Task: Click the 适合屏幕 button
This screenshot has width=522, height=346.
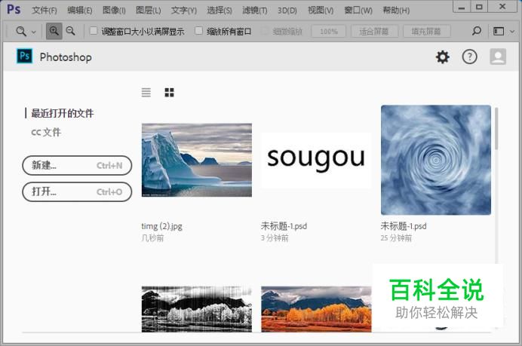Action: (374, 32)
